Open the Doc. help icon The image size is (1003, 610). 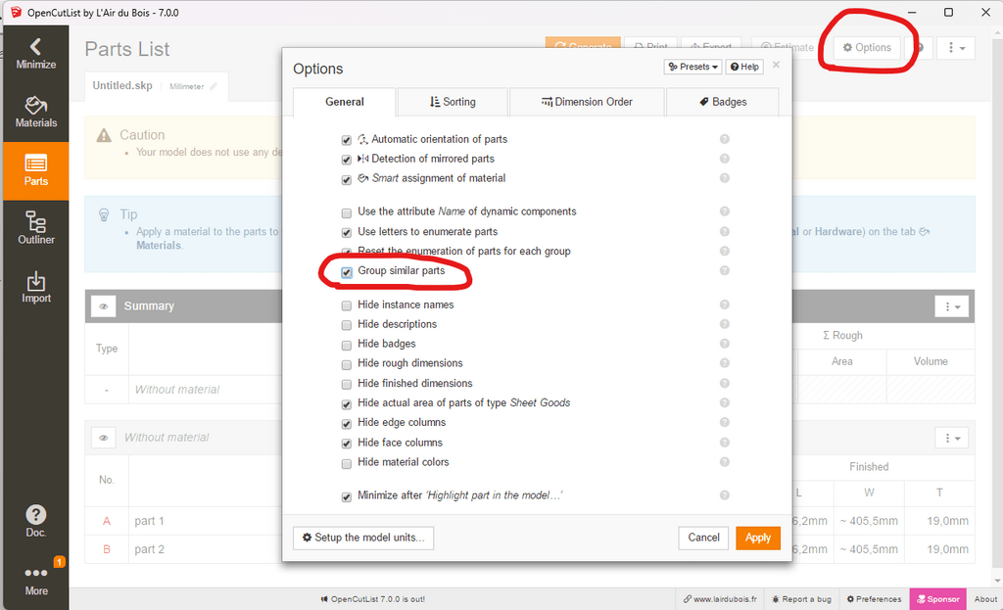coord(35,521)
